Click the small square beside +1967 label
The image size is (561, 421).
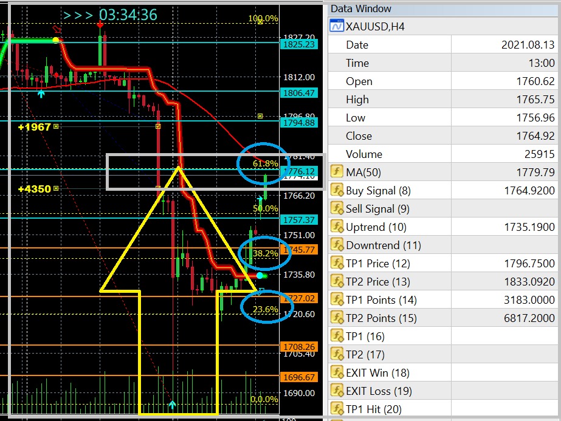click(56, 126)
